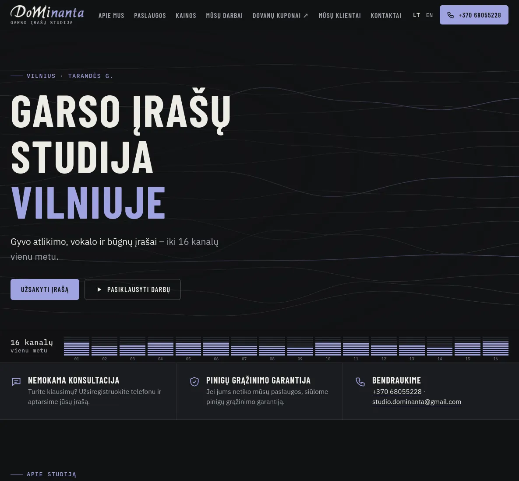Image resolution: width=519 pixels, height=481 pixels.
Task: Open the Kainos page
Action: pos(186,16)
